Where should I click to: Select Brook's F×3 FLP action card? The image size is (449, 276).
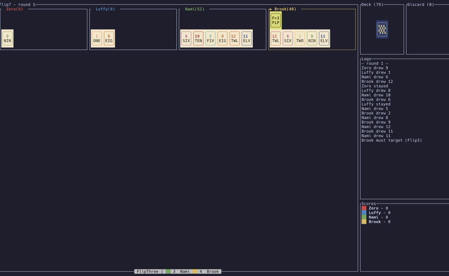pos(276,20)
